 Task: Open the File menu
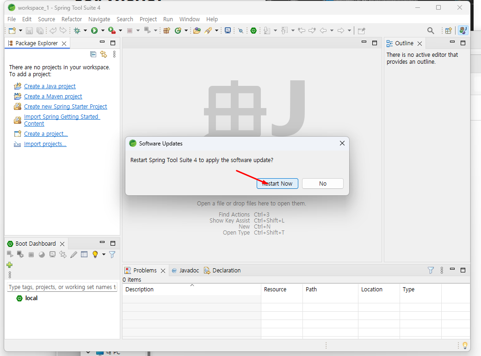pyautogui.click(x=12, y=19)
